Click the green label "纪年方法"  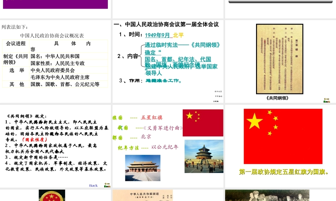pos(128,148)
